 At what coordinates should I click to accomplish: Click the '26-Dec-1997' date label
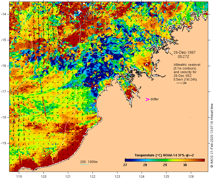click(184, 52)
